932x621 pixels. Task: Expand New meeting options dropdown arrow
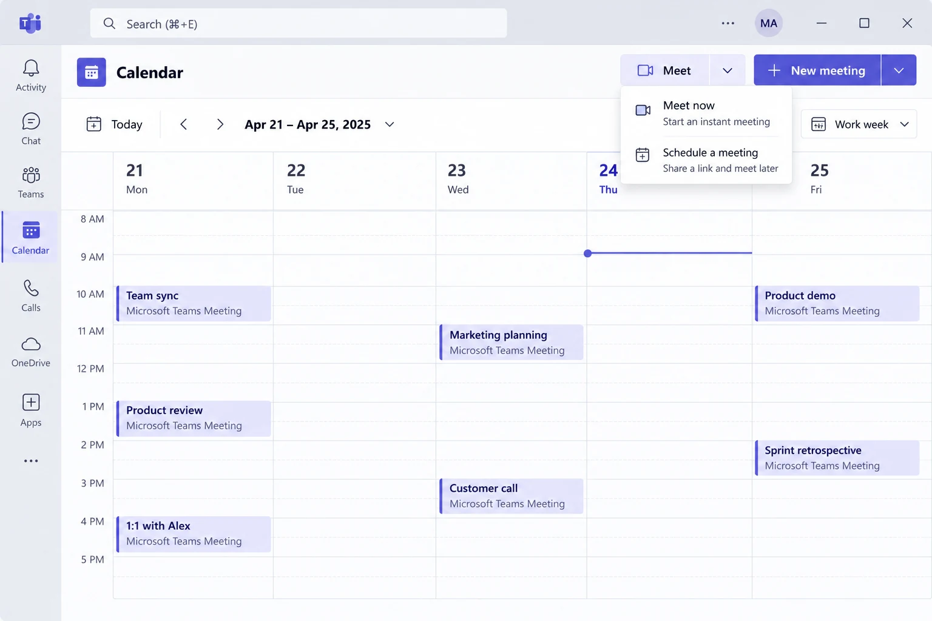[x=899, y=70]
